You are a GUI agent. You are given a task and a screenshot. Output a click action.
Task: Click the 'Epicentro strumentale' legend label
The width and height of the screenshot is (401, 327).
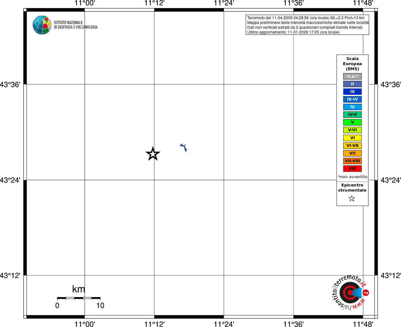coord(352,188)
